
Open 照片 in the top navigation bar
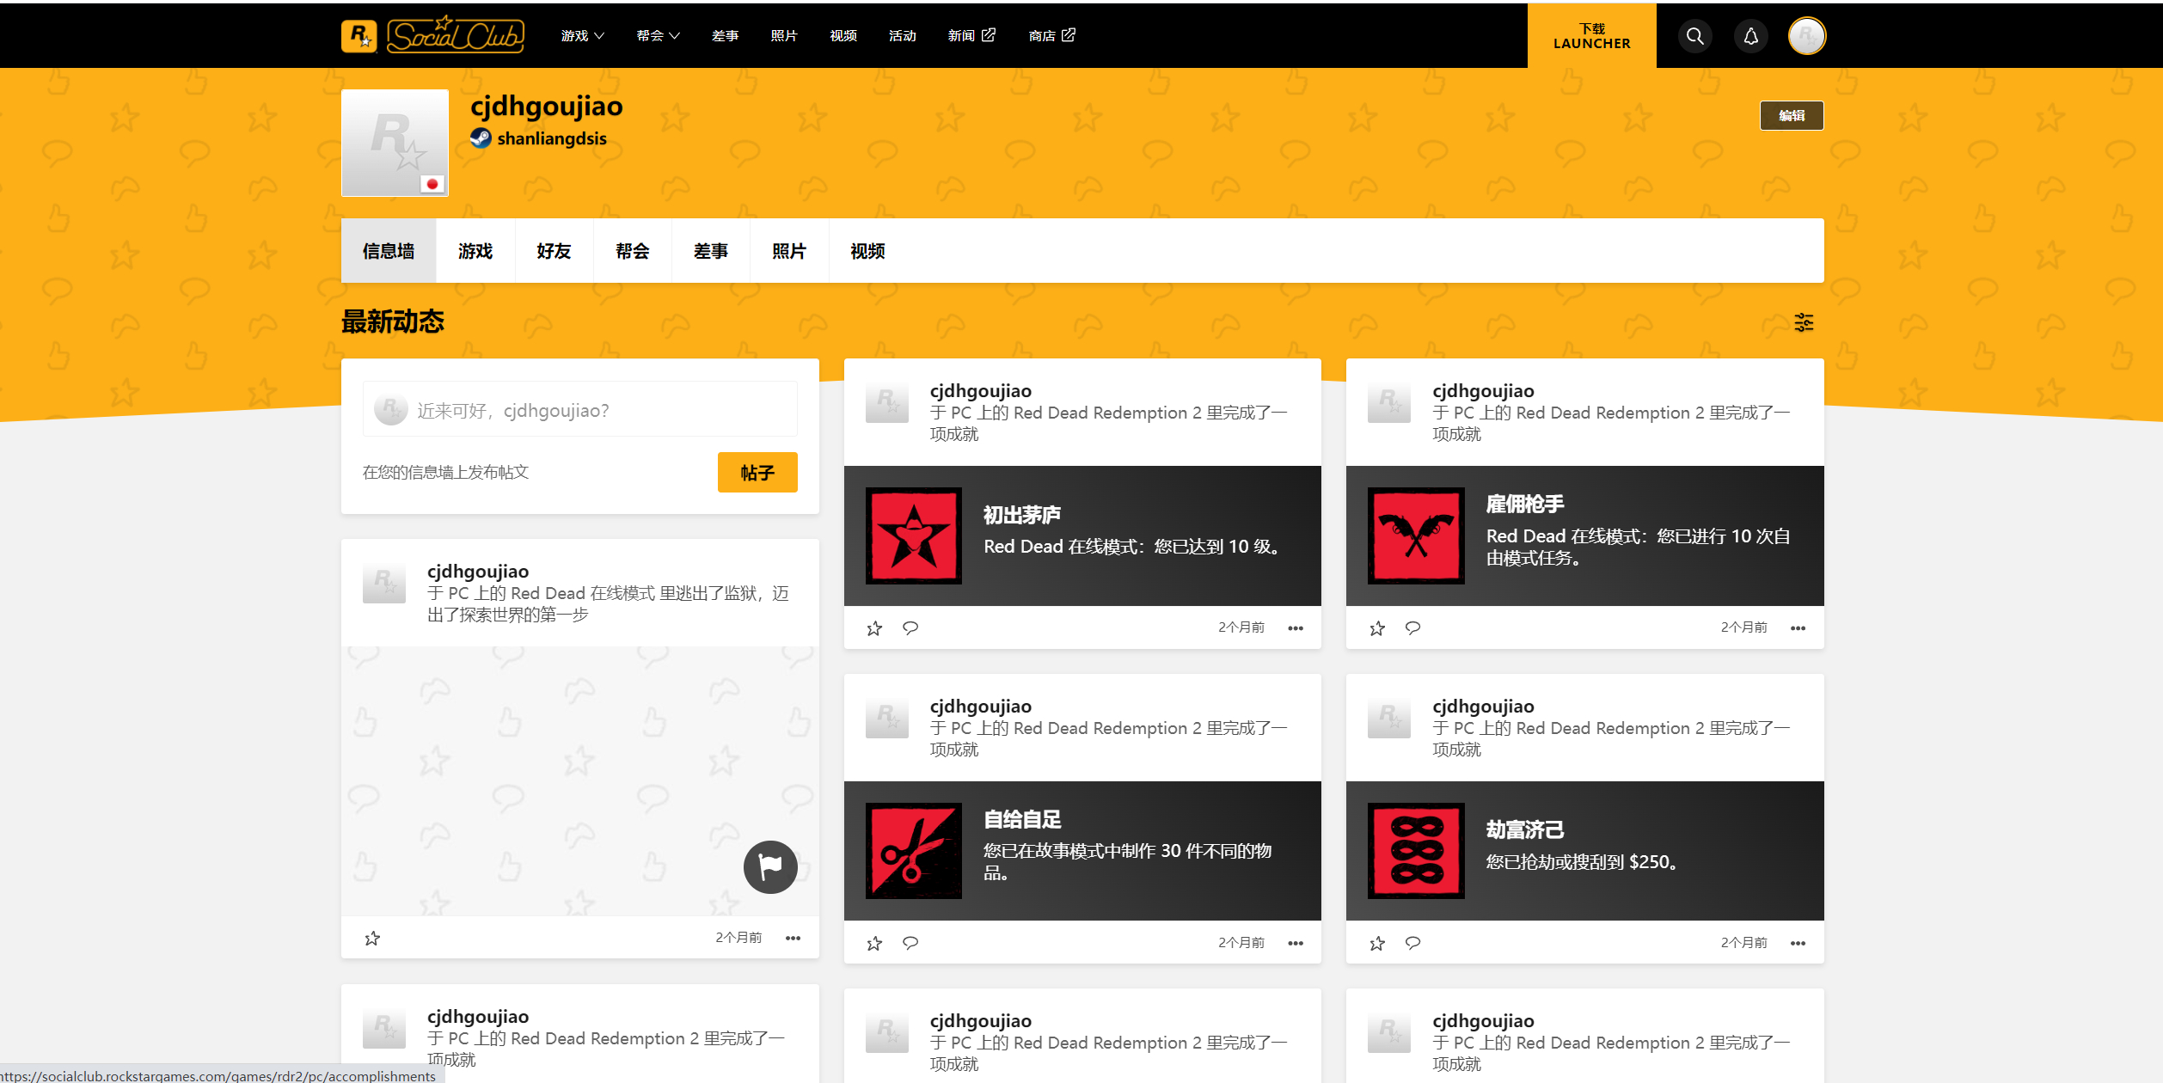784,35
